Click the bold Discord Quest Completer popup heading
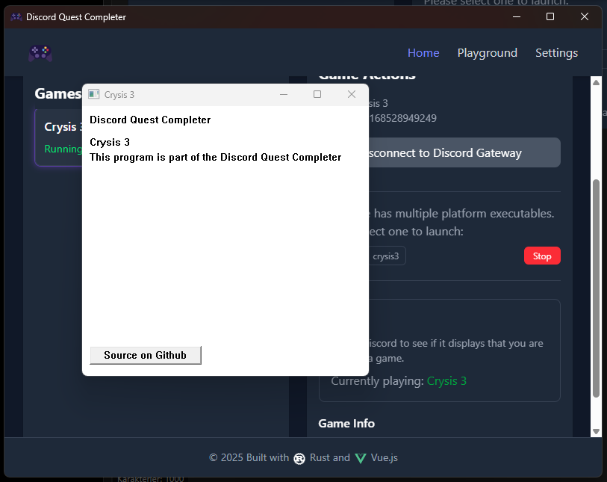 pos(150,120)
